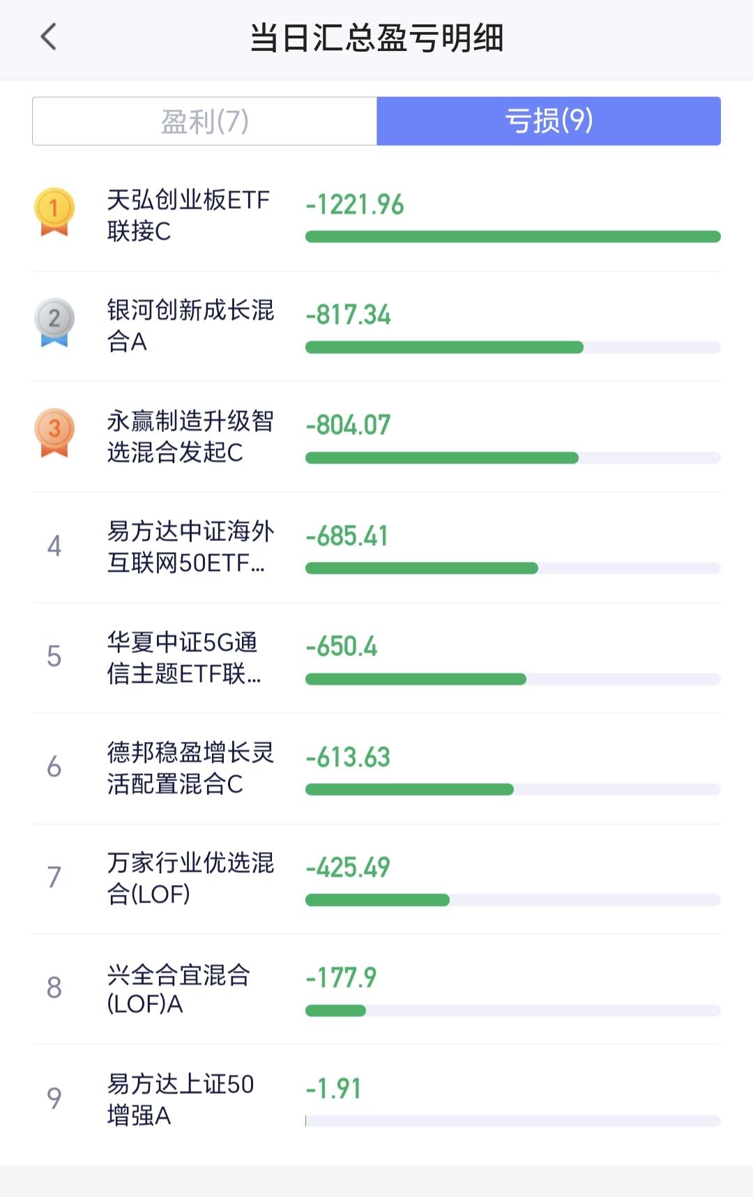This screenshot has width=753, height=1197.
Task: Click the bronze rank 3 medal
Action: click(54, 433)
